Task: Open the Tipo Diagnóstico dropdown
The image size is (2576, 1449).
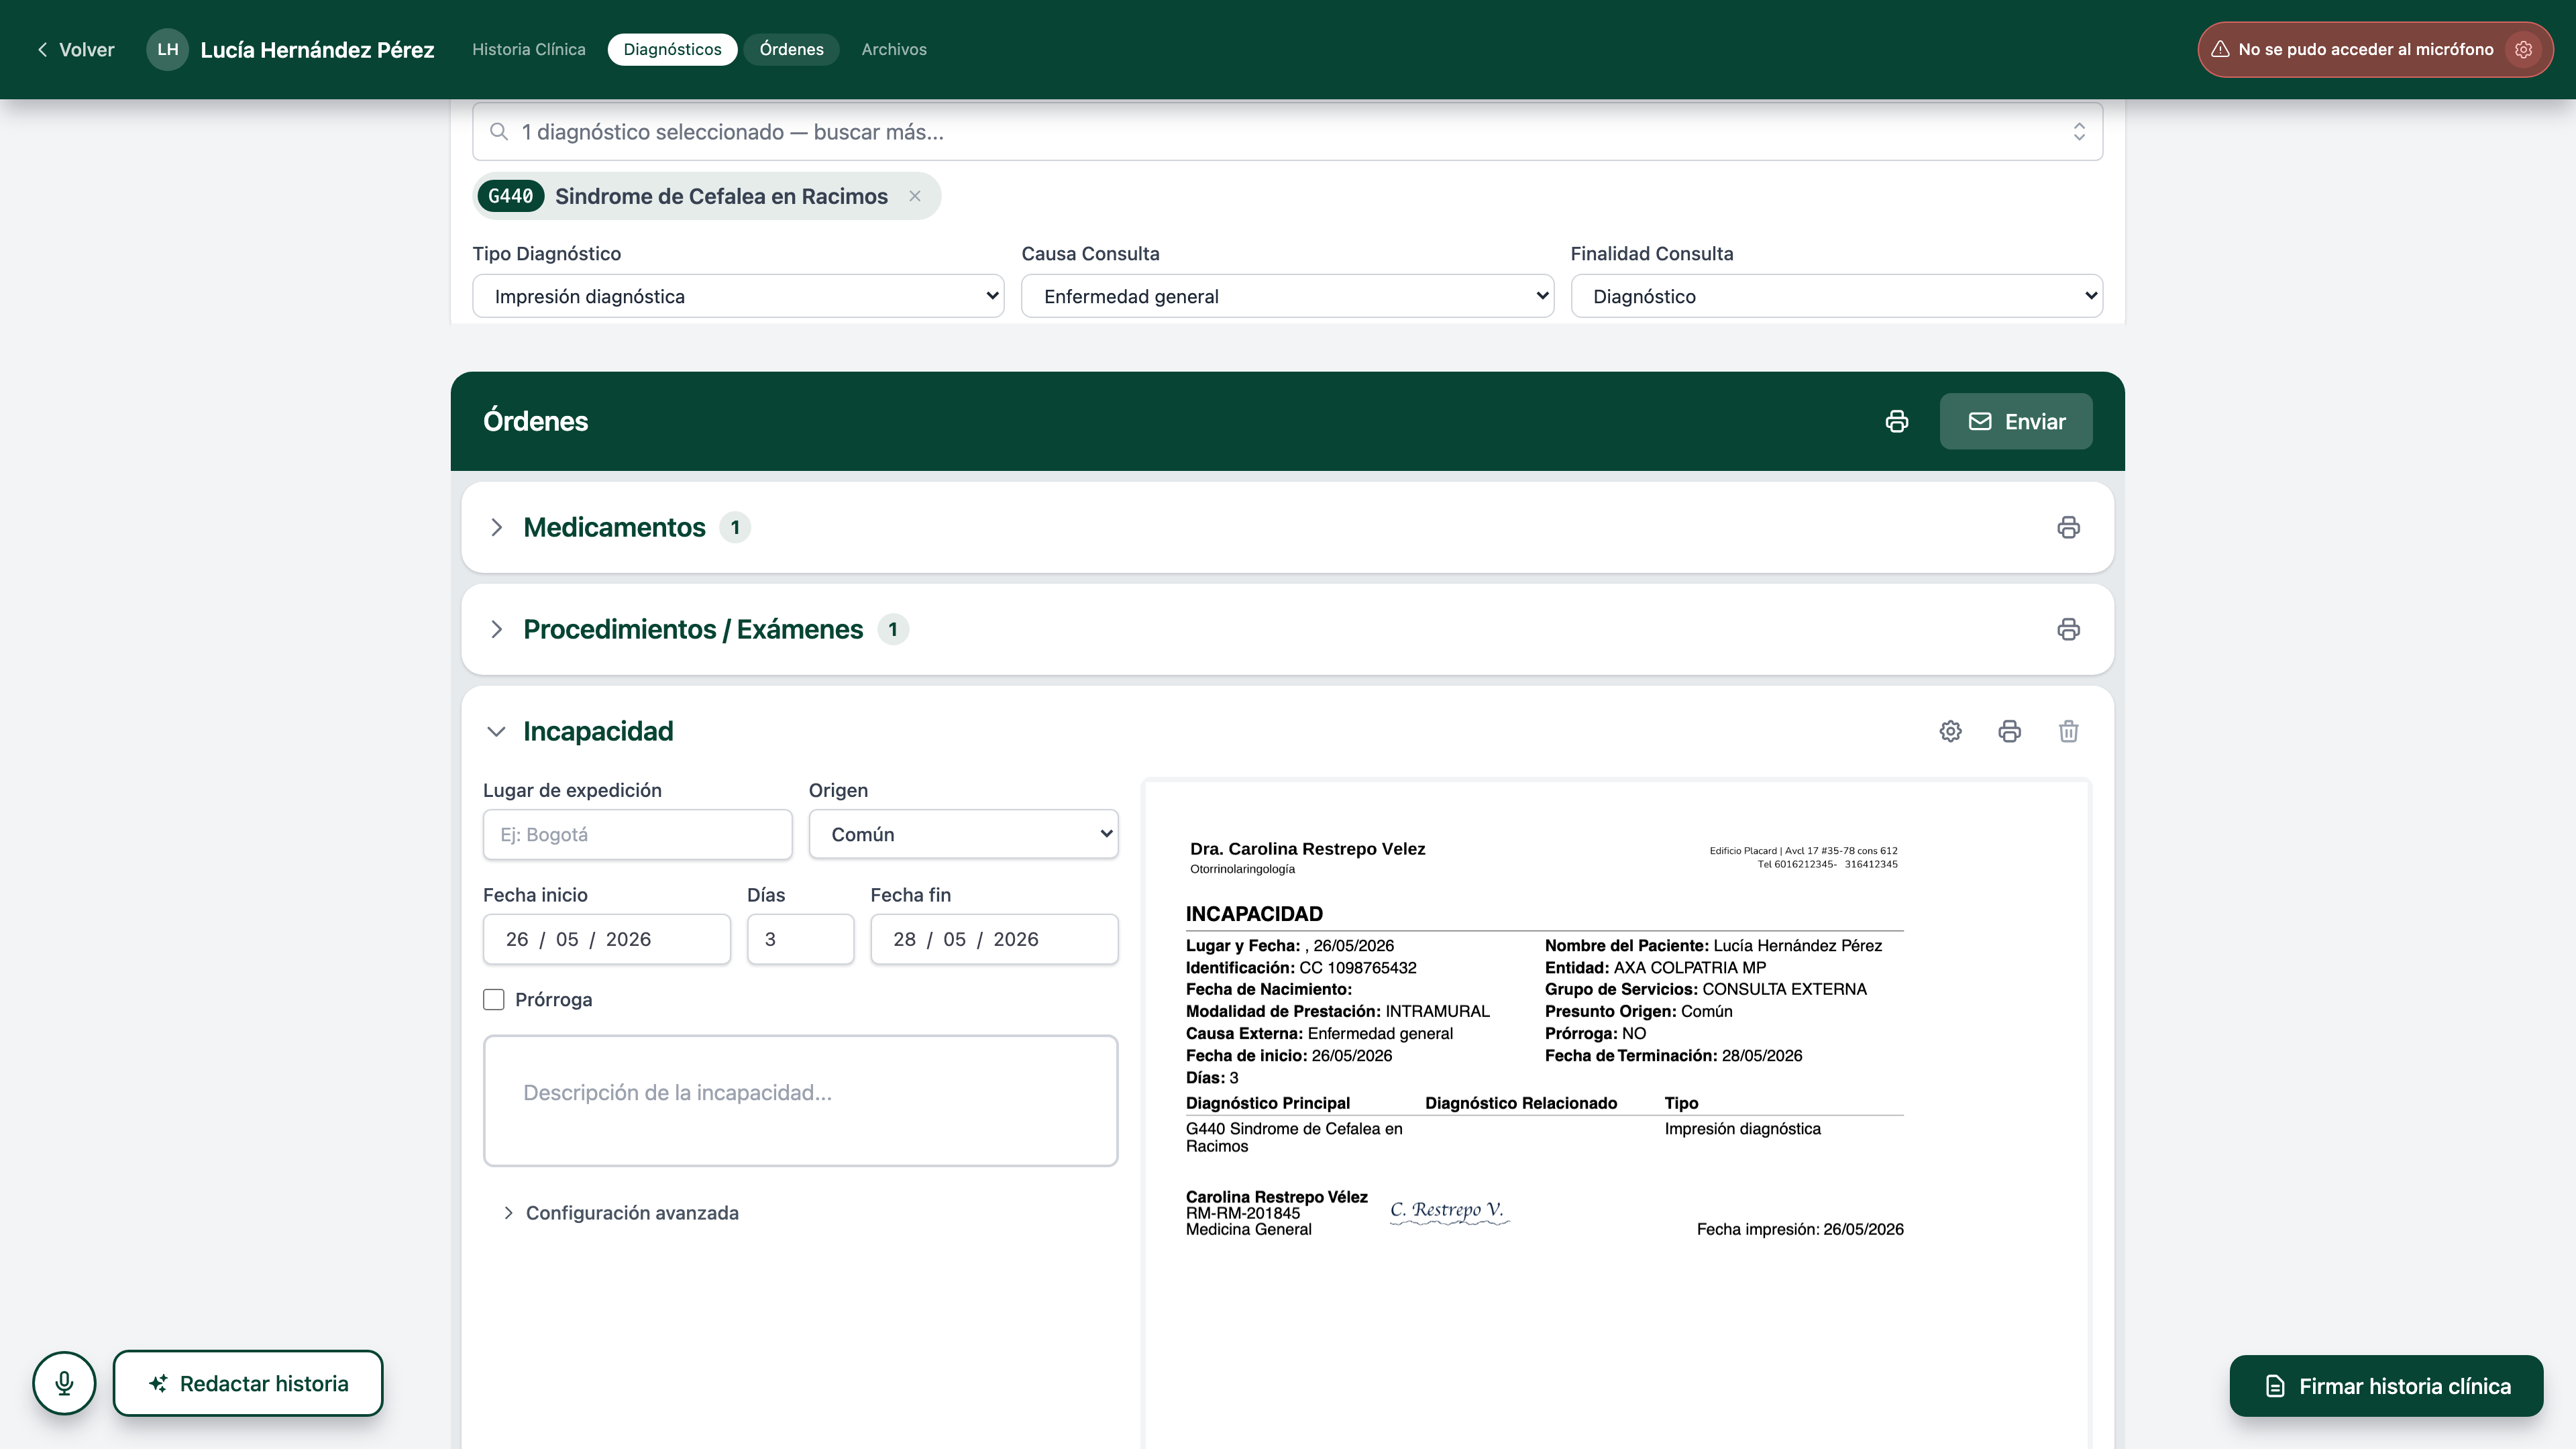Action: pos(738,296)
